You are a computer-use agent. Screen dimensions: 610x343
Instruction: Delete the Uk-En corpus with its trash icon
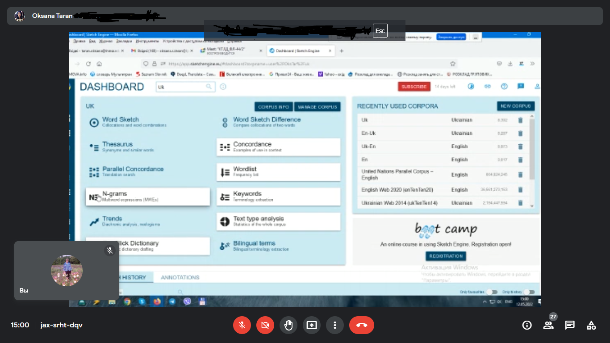(x=520, y=146)
